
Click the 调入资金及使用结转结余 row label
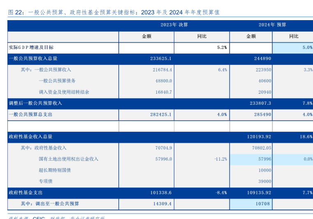64,92
